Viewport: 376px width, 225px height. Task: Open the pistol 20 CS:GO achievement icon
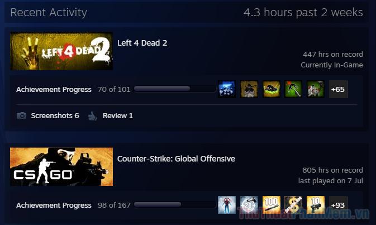click(x=249, y=205)
